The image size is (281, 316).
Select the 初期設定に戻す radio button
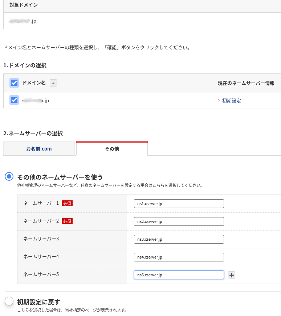tap(9, 301)
